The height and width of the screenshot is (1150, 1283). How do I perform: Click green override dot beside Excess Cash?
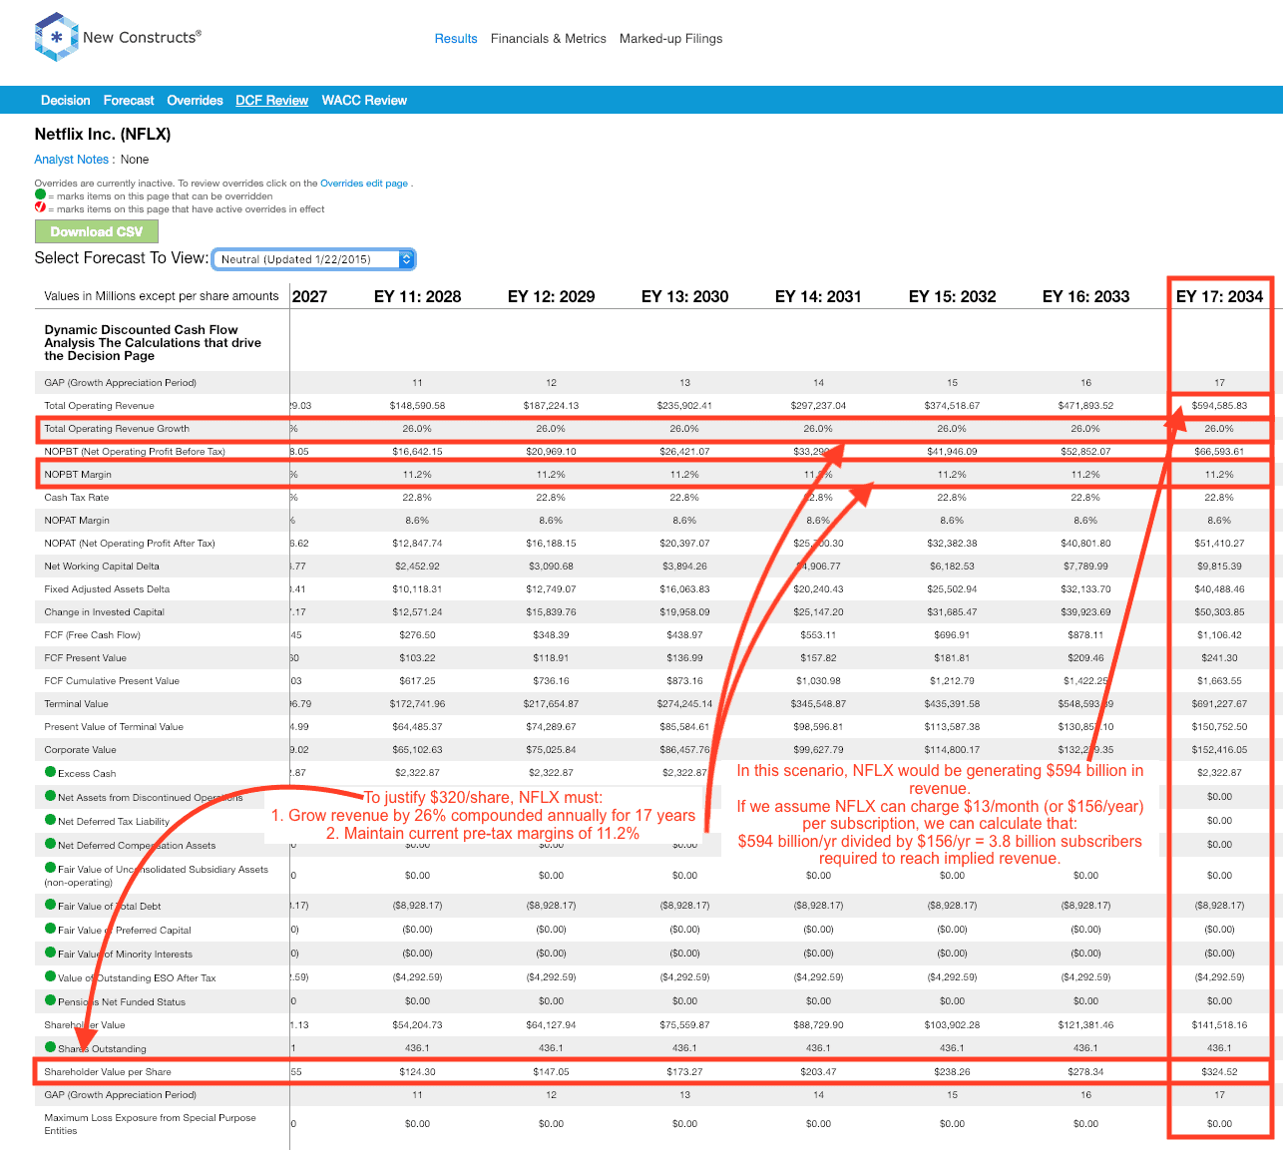coord(50,772)
